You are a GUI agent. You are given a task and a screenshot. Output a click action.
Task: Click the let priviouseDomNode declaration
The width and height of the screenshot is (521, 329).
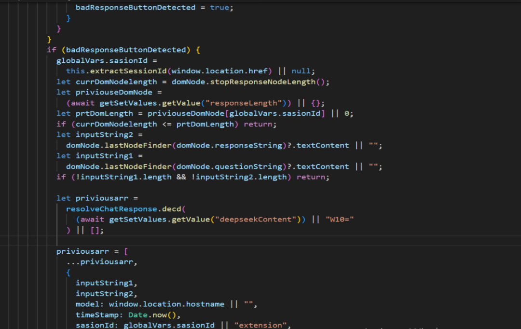click(x=104, y=93)
